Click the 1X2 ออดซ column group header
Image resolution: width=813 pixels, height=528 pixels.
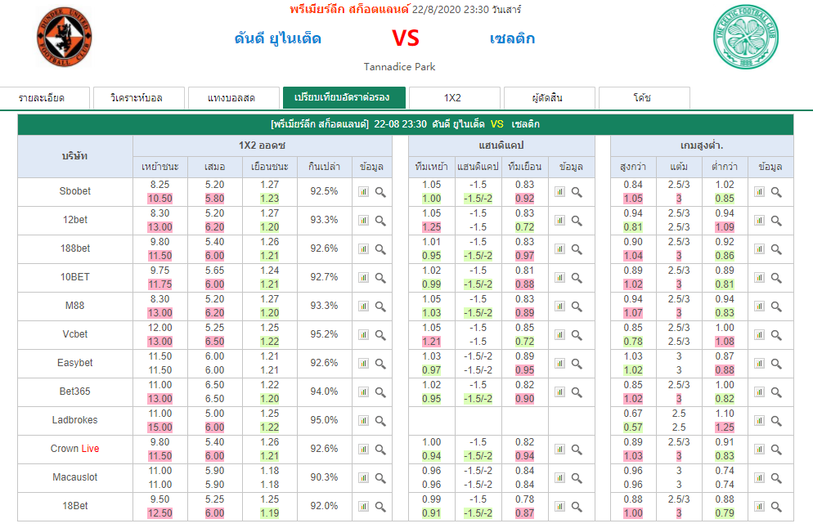[263, 145]
